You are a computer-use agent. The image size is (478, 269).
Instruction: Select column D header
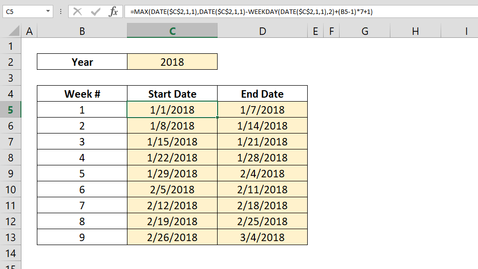(x=262, y=31)
